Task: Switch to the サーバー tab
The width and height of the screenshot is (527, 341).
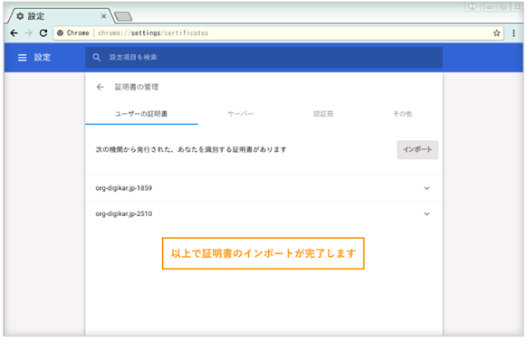Action: [240, 114]
